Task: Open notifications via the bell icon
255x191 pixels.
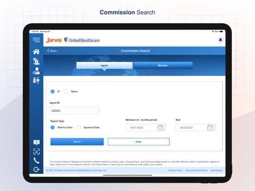Action: (x=220, y=40)
